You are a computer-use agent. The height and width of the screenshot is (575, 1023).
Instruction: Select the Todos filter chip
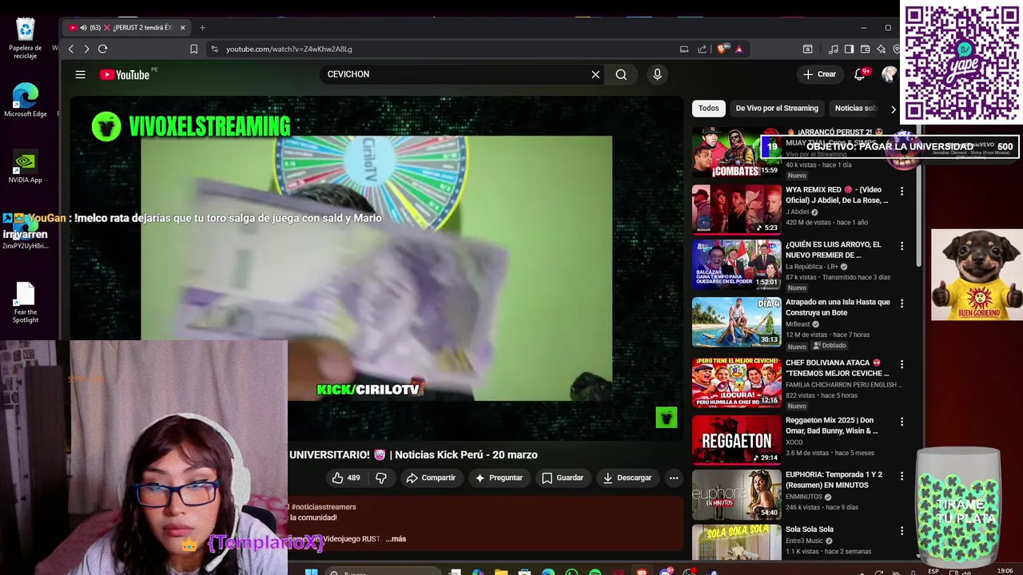point(708,108)
